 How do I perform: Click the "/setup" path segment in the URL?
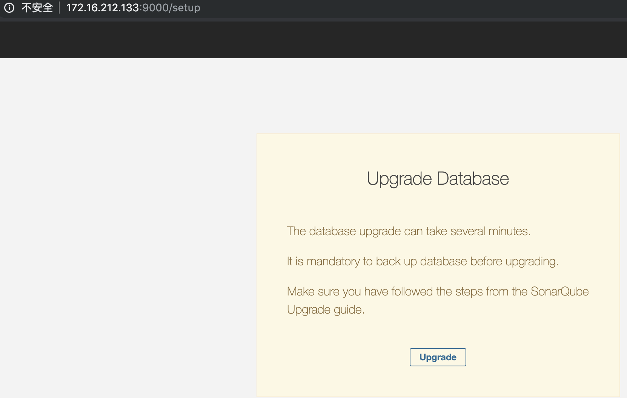[184, 8]
